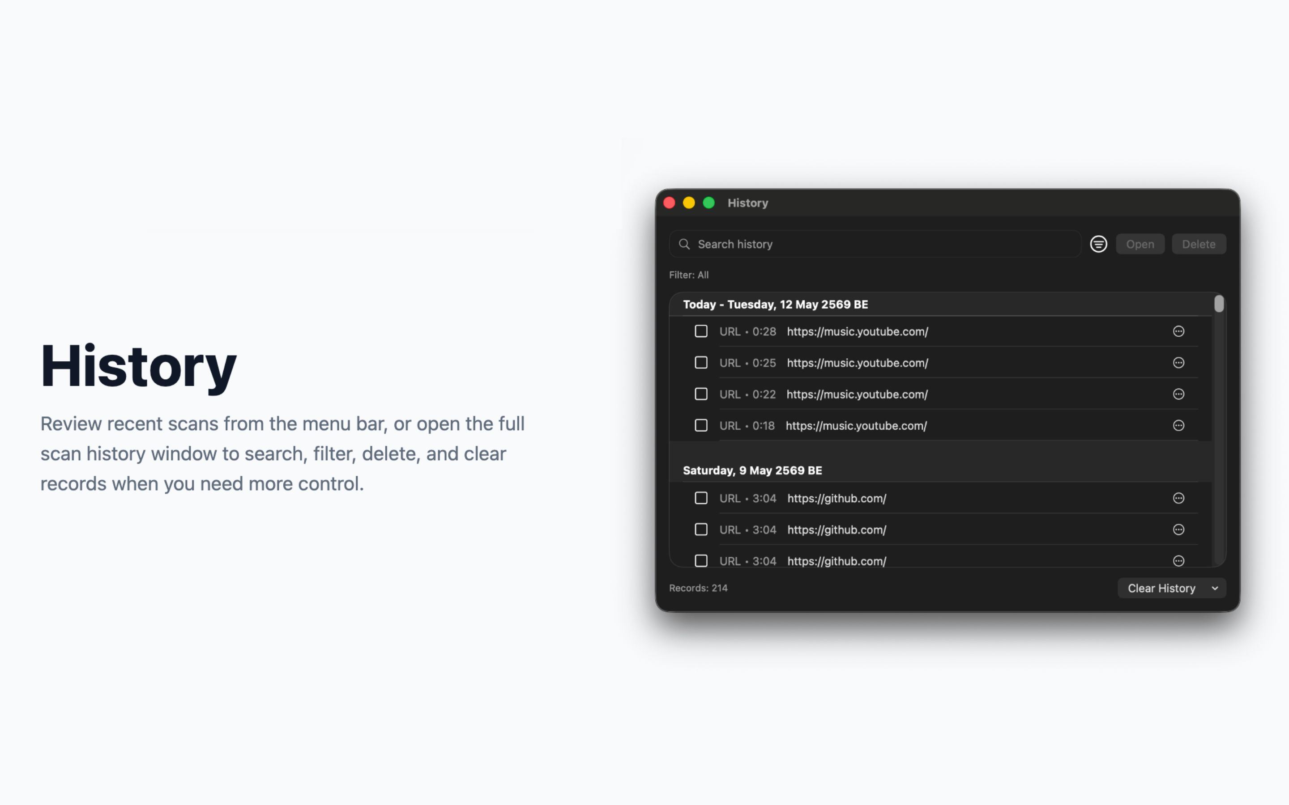The image size is (1289, 805).
Task: Click the 'Saturday, 9 May 2569 BE' header
Action: (x=752, y=470)
